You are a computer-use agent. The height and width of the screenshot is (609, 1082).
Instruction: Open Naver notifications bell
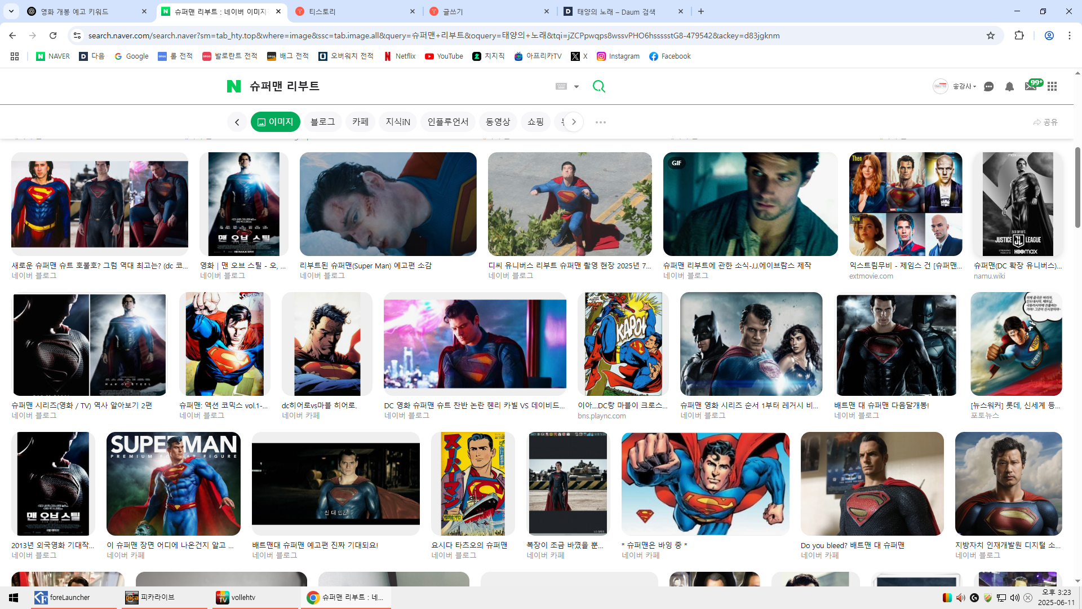click(x=1009, y=86)
